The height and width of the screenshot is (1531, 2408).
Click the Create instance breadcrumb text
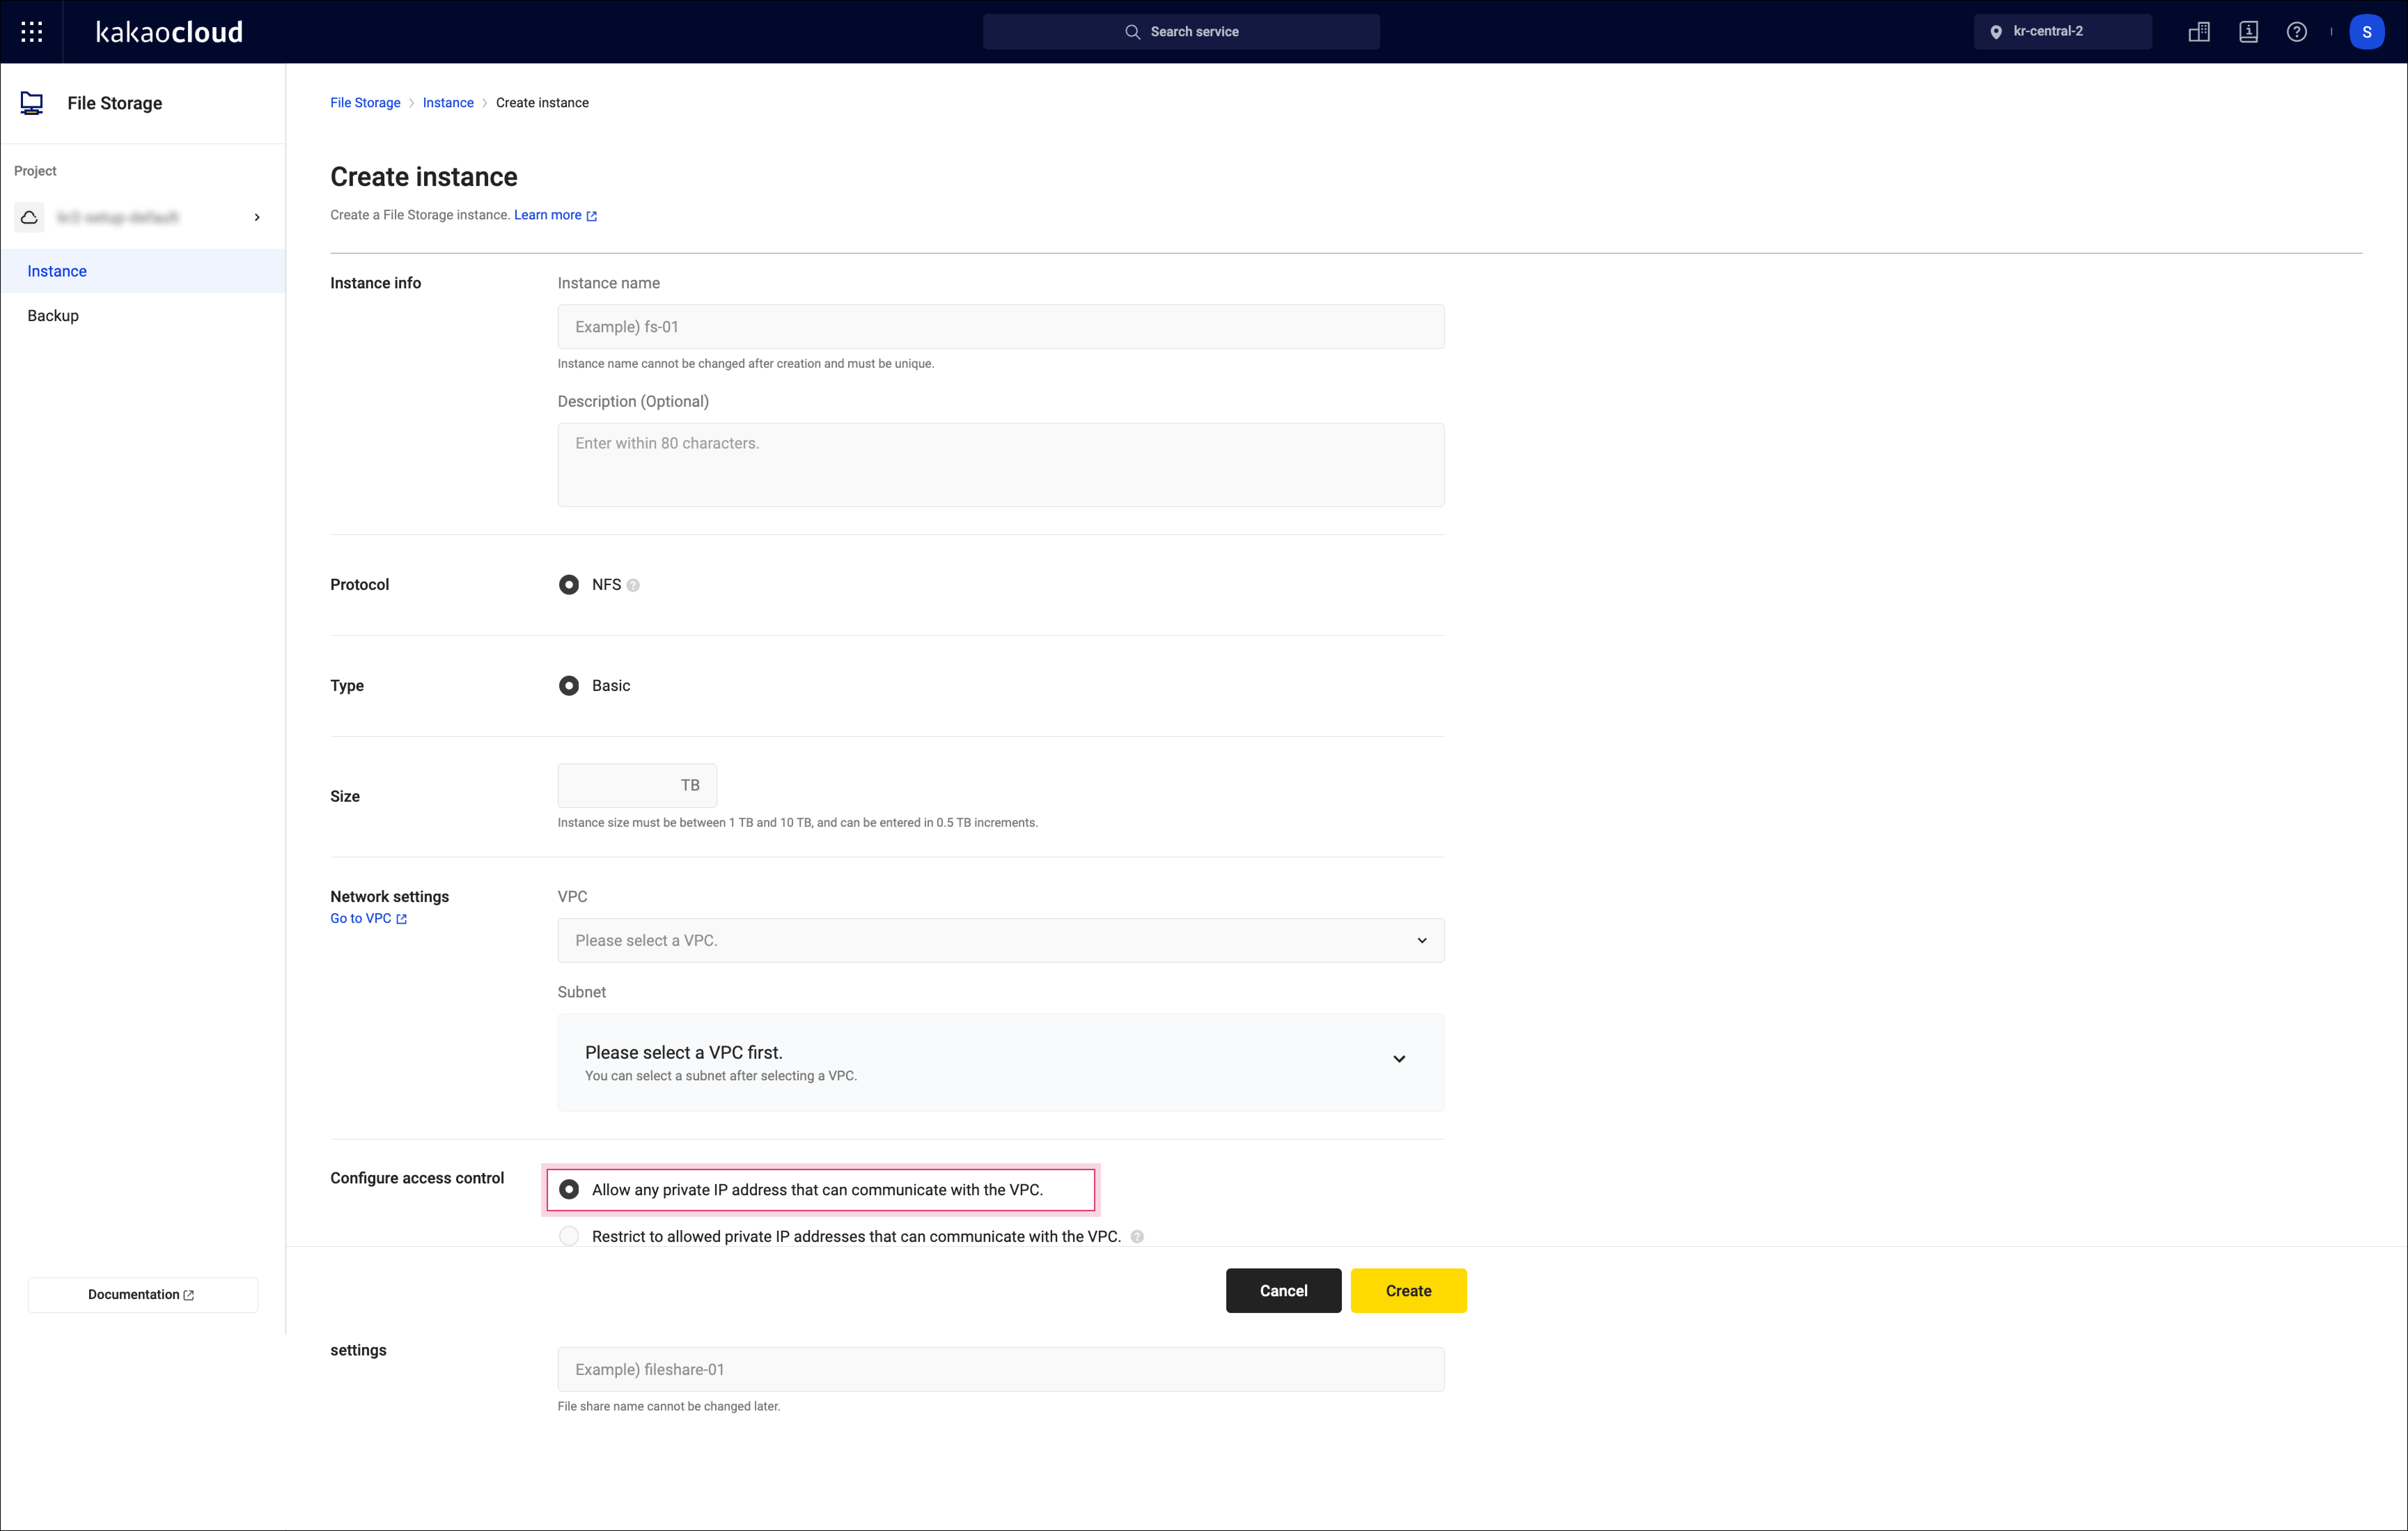click(542, 103)
